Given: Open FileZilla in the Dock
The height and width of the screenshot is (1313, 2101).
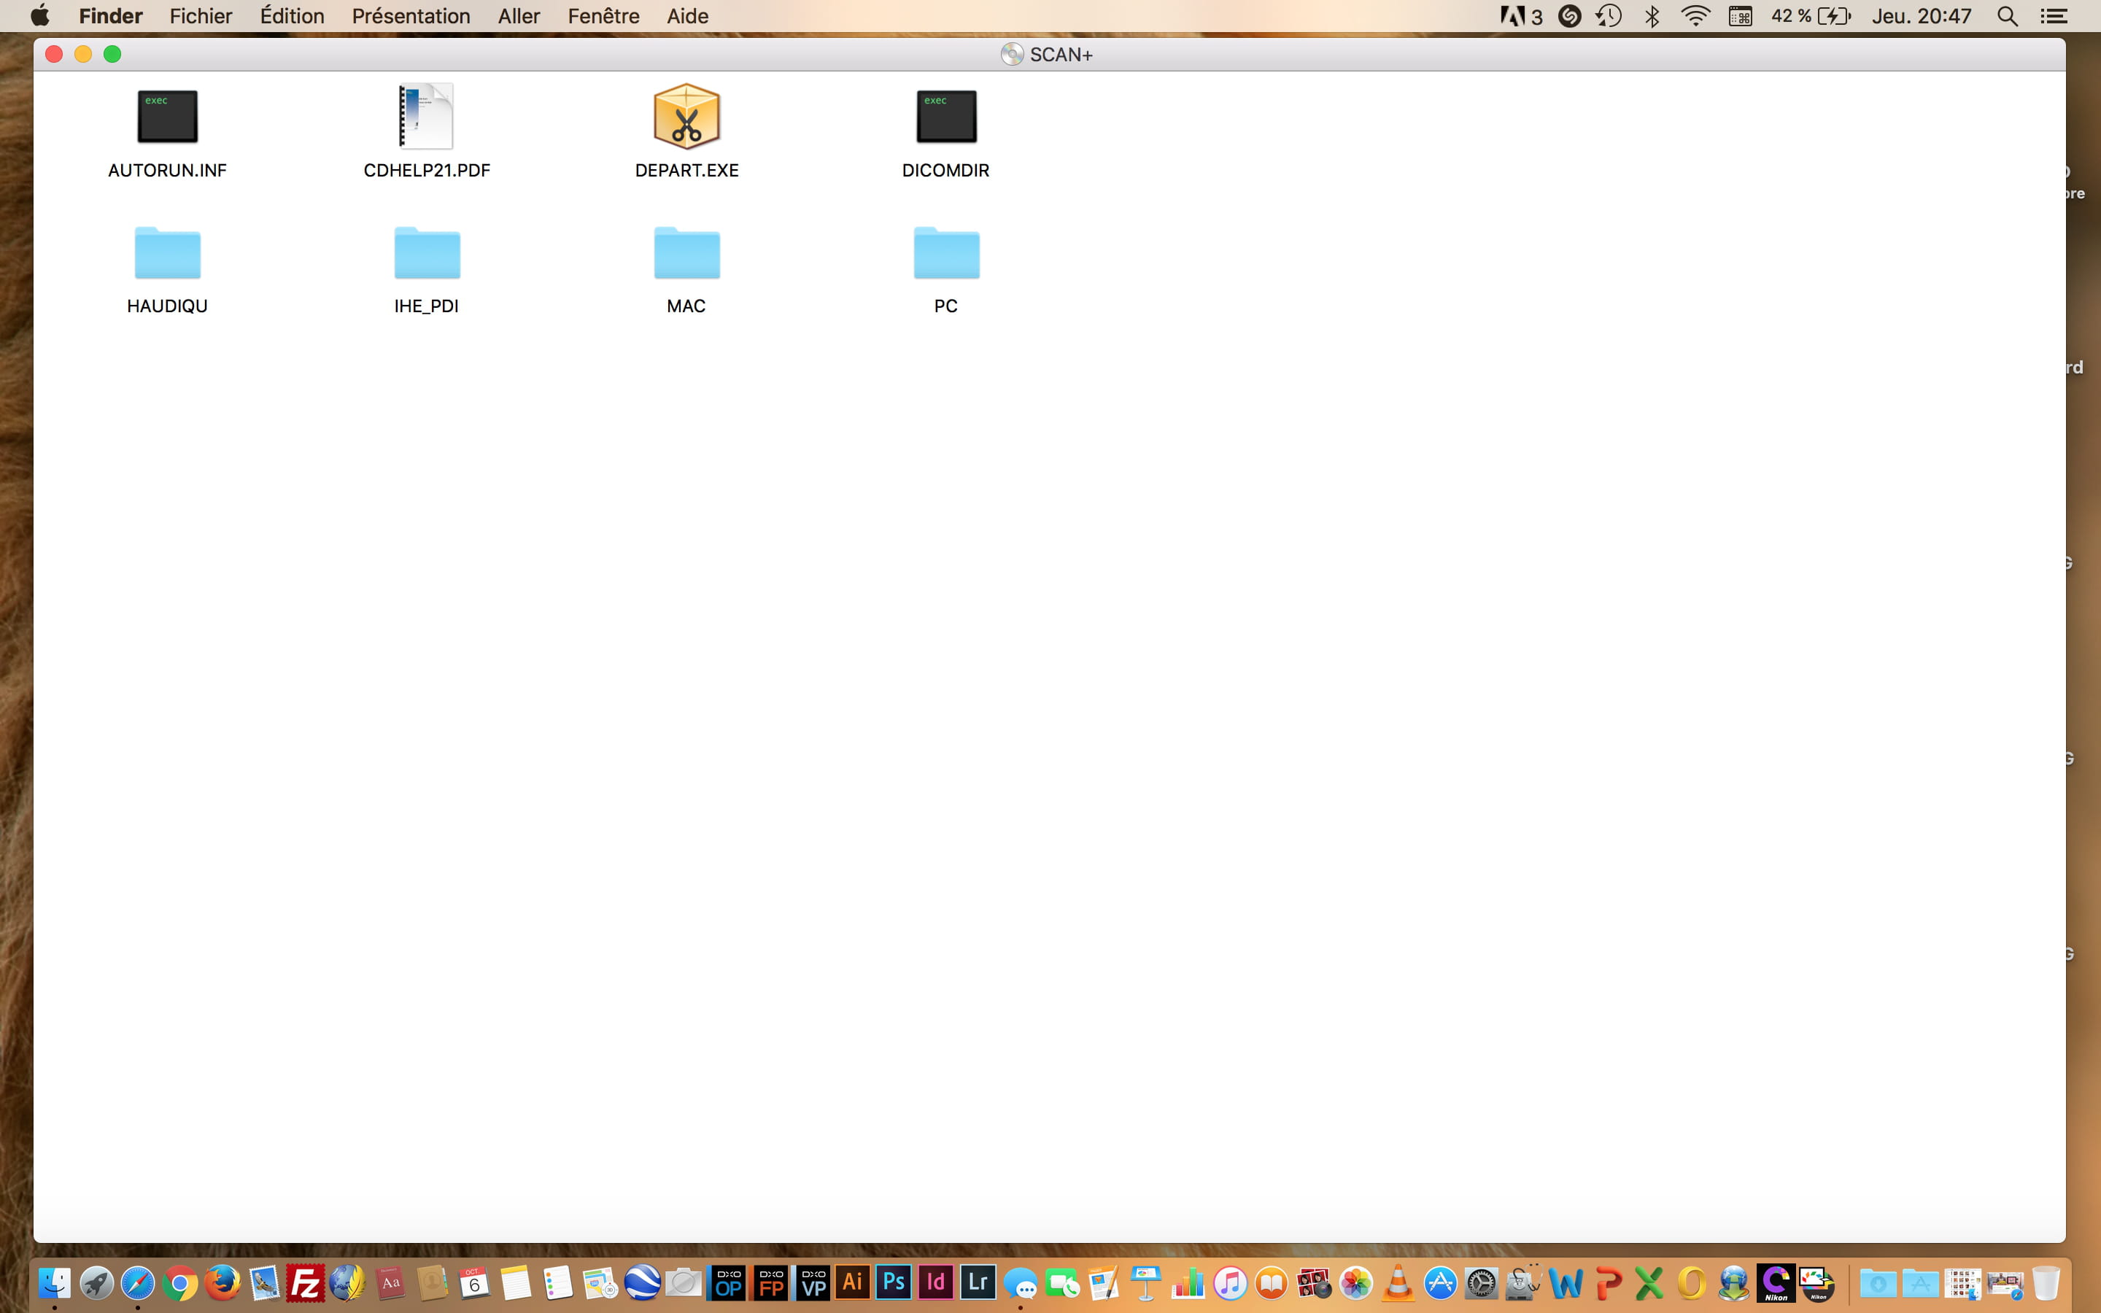Looking at the screenshot, I should click(x=306, y=1282).
